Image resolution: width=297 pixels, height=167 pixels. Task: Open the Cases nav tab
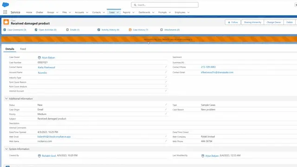[112, 13]
